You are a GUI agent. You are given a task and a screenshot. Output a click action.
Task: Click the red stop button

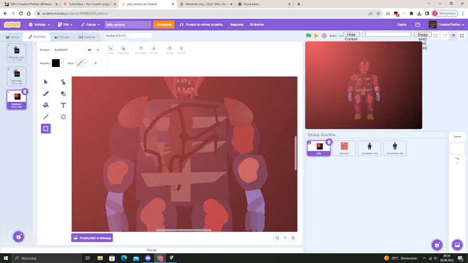pos(324,36)
